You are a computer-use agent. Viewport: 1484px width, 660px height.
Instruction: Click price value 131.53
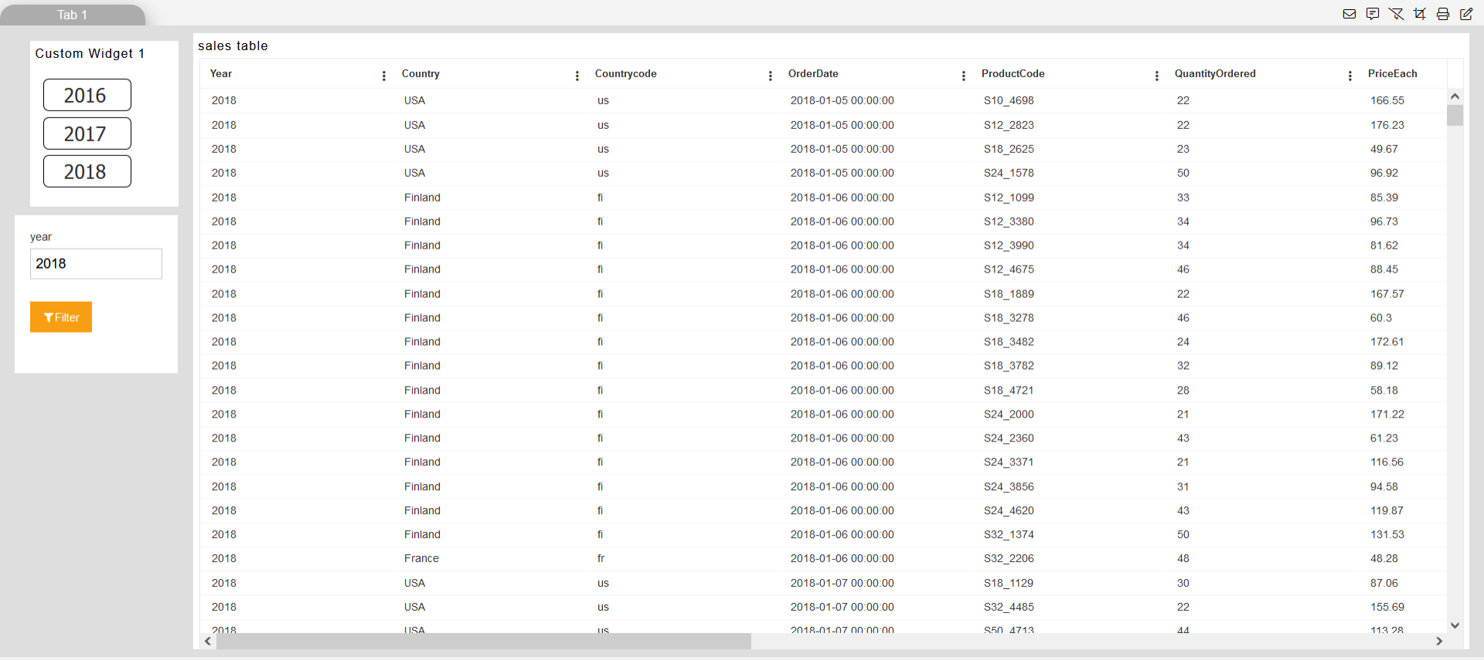click(1387, 534)
